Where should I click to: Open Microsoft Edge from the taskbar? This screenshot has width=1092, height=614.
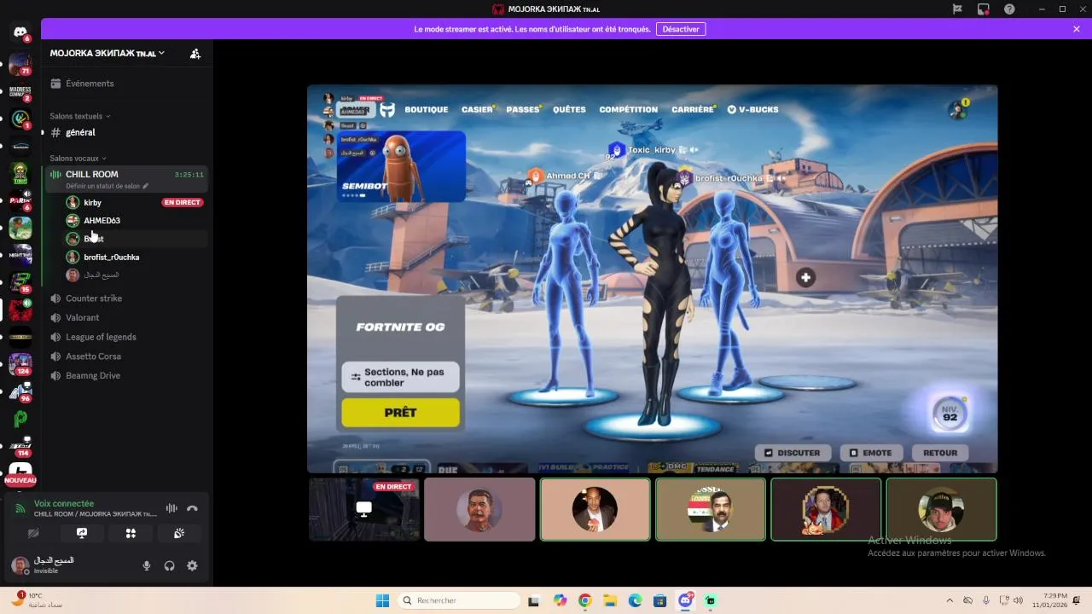click(x=636, y=600)
